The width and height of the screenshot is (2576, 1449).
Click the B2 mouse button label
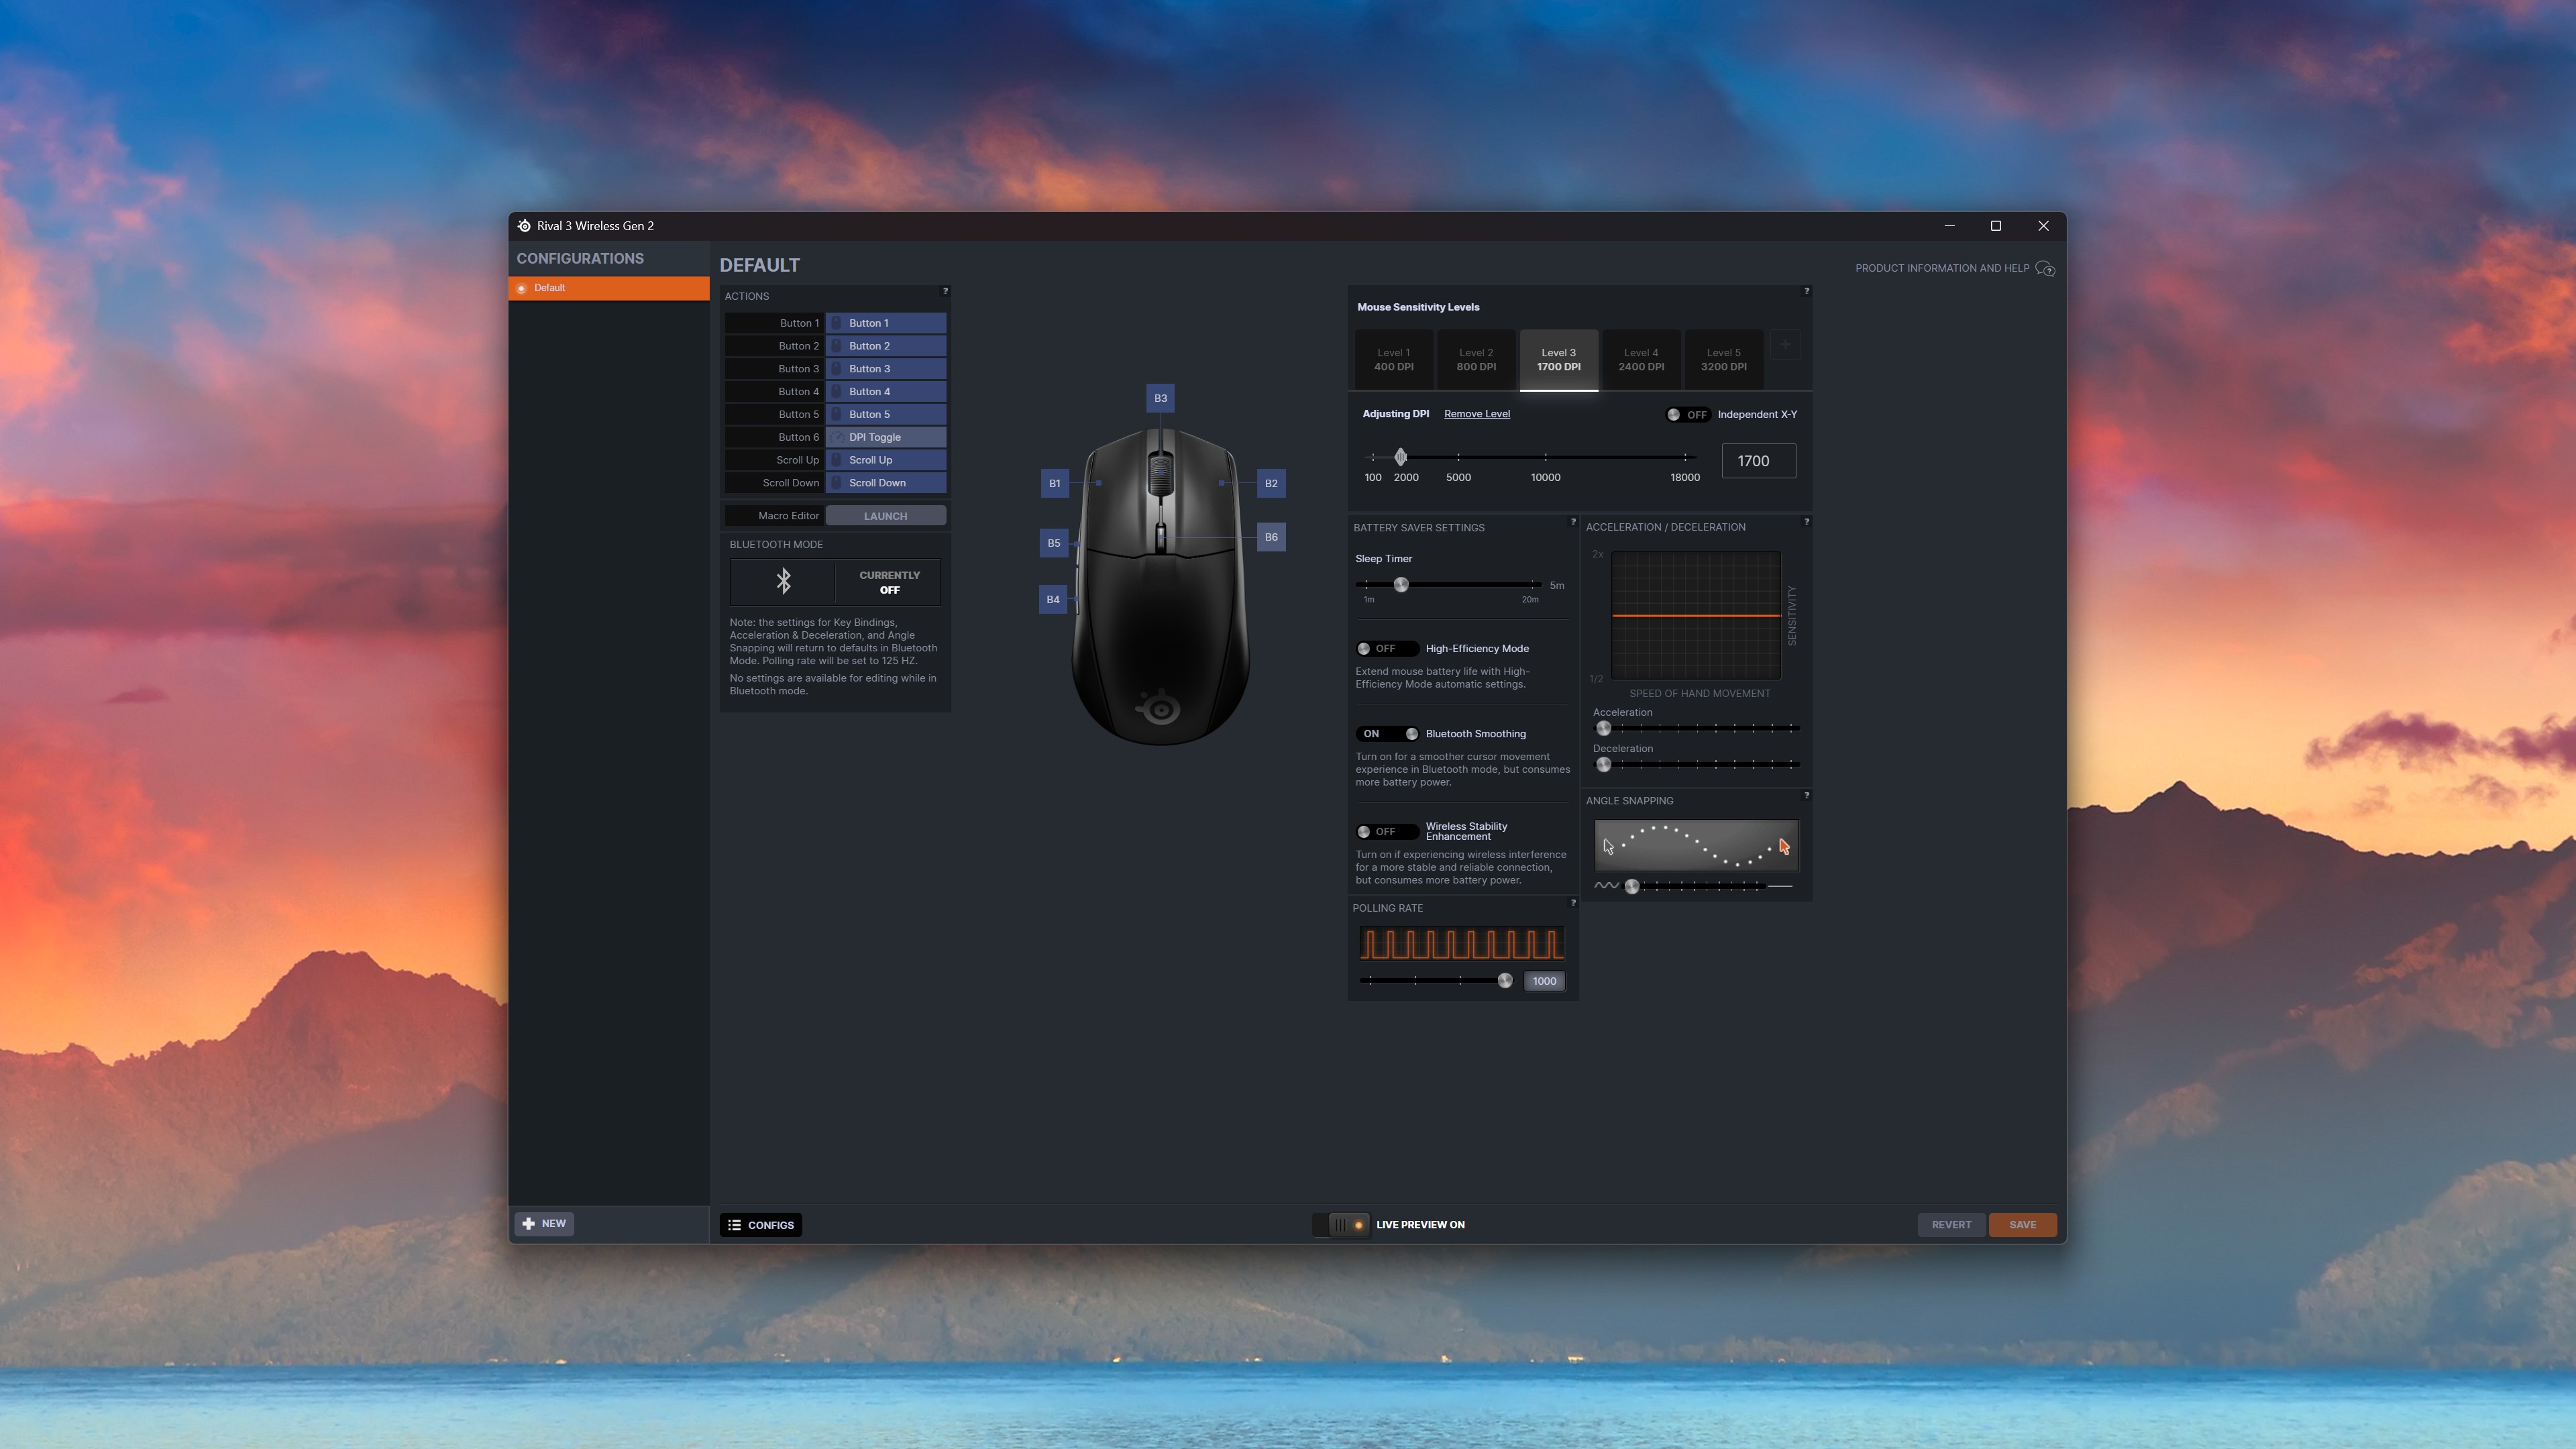(1271, 483)
